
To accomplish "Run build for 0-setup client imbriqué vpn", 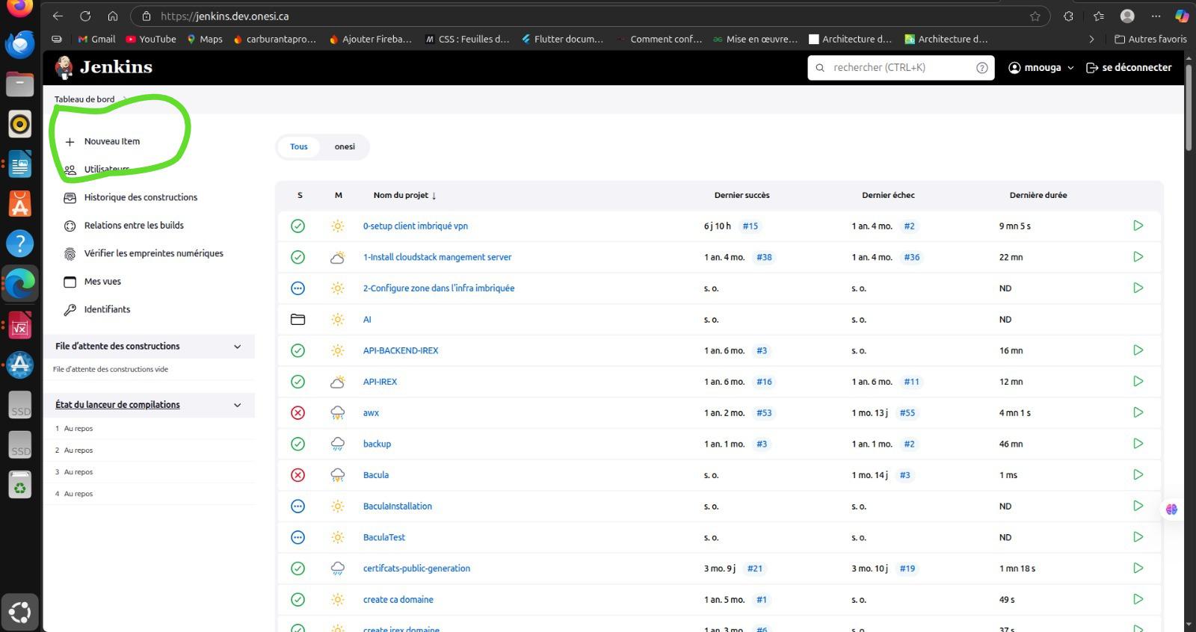I will (1138, 226).
